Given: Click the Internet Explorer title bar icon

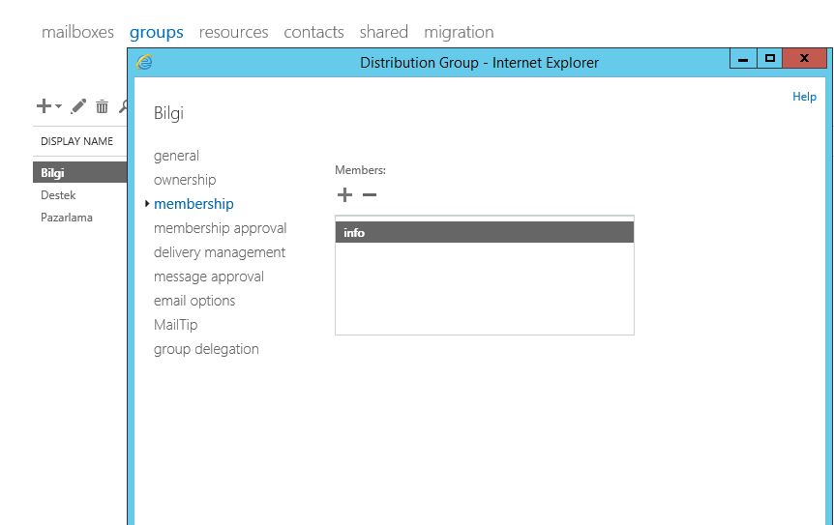Looking at the screenshot, I should (x=145, y=62).
